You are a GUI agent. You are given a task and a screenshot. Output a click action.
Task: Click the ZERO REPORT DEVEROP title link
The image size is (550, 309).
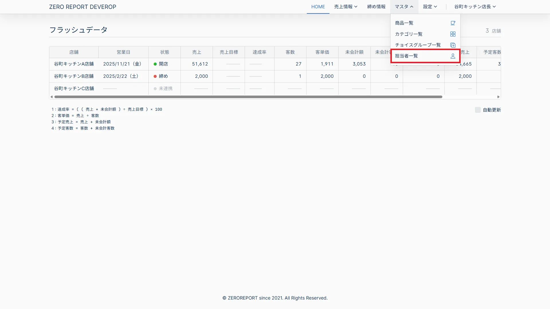point(82,7)
